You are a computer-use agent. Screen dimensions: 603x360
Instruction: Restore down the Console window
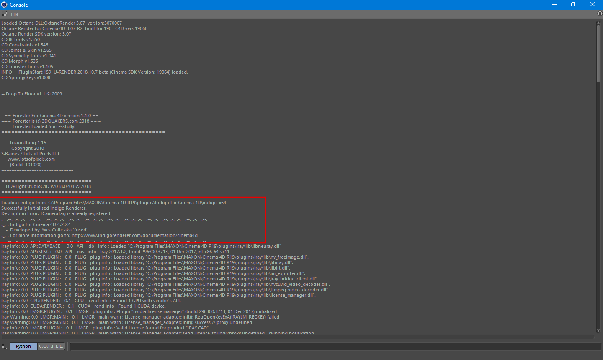(x=573, y=5)
